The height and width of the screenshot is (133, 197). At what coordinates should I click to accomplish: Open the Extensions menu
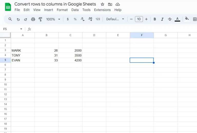coord(102,10)
